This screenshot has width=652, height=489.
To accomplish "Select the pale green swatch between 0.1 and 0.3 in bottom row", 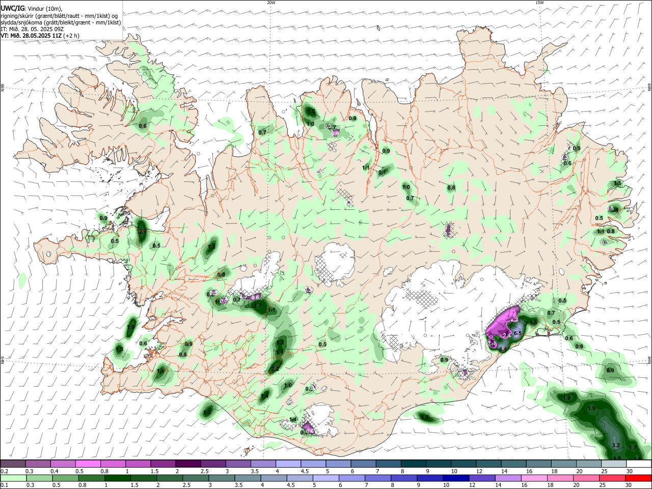I will point(13,478).
